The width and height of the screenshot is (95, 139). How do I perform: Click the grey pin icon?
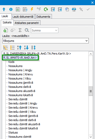pyautogui.click(x=81, y=9)
